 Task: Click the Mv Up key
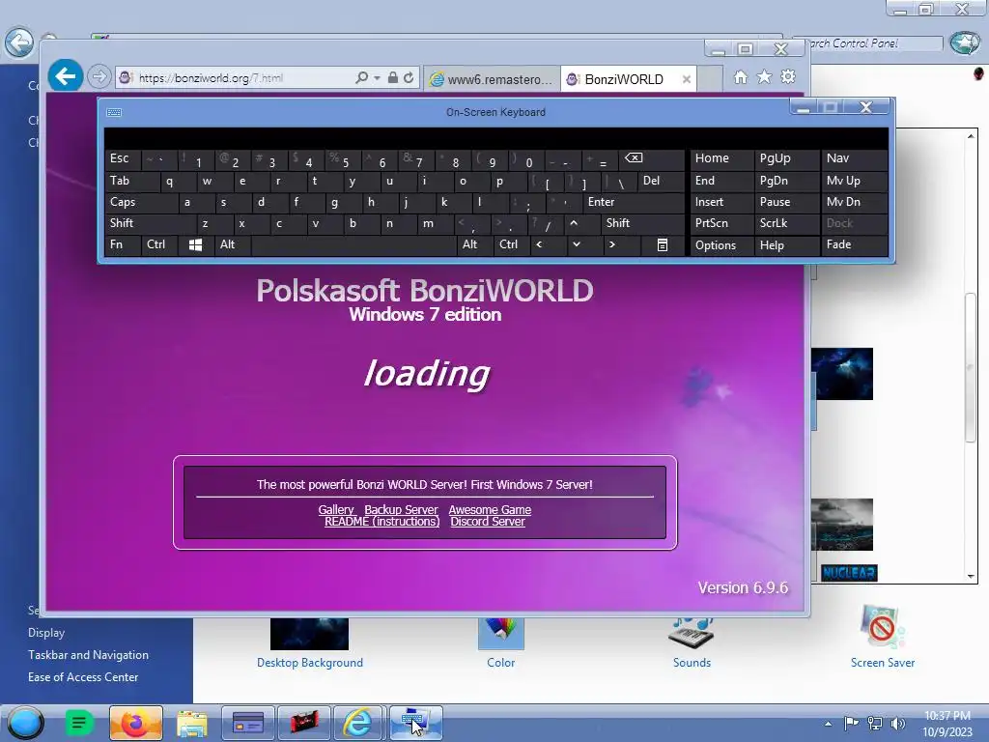pos(854,181)
